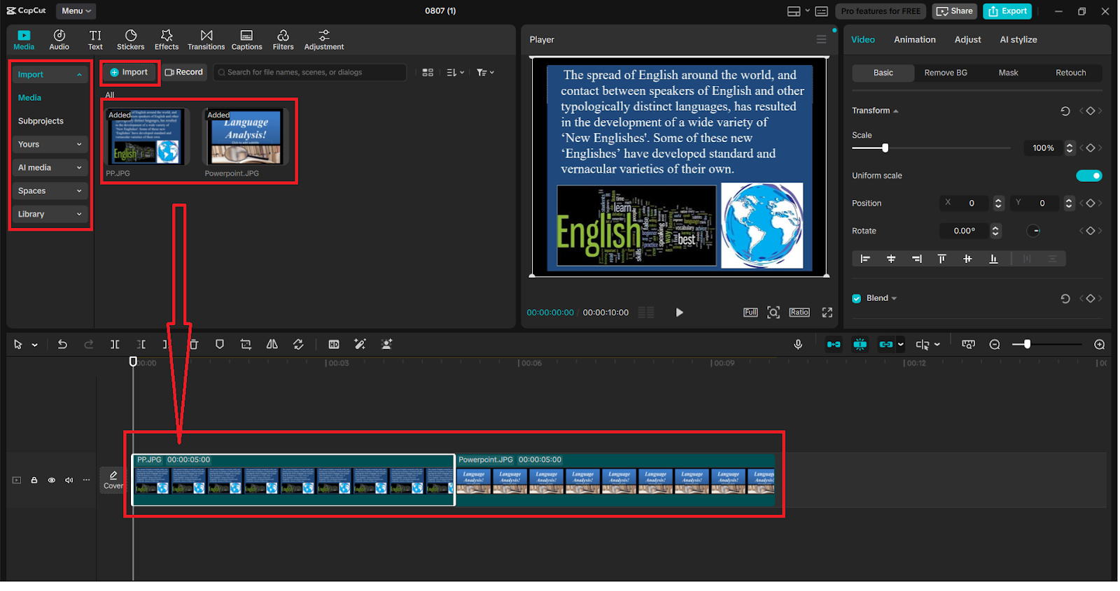Click the Scale slider handle

click(885, 148)
